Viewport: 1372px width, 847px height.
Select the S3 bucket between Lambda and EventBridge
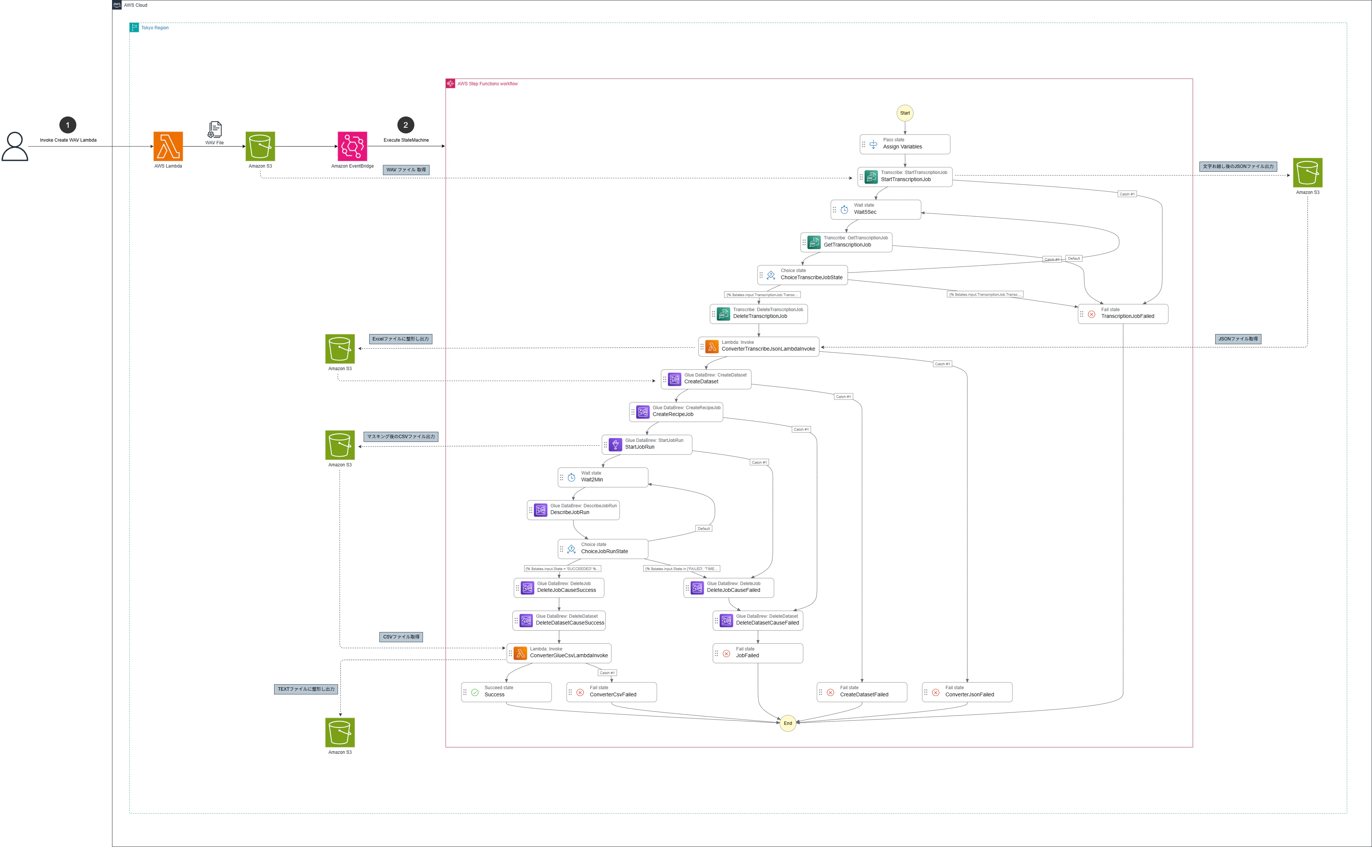point(260,146)
